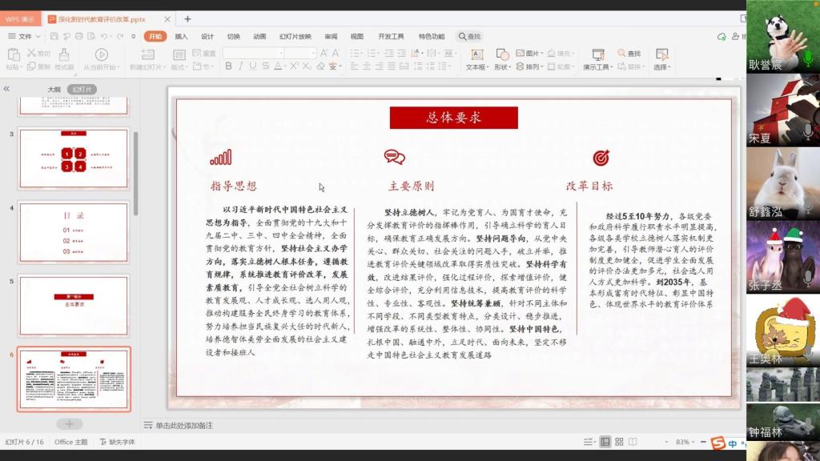
Task: Click the 查找 search button in the menu bar
Action: pyautogui.click(x=470, y=36)
